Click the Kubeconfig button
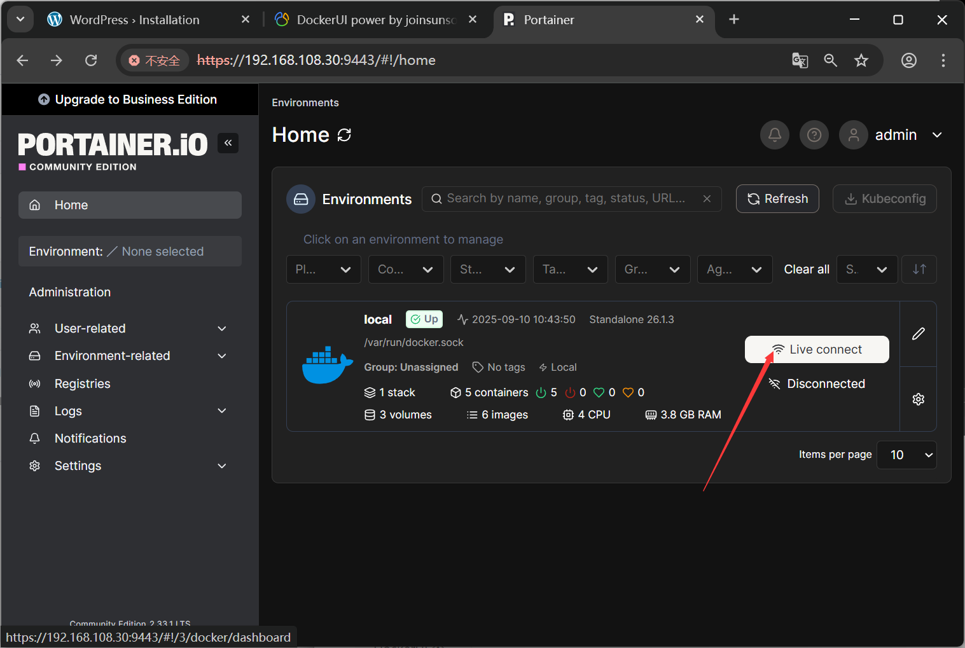 click(x=885, y=199)
